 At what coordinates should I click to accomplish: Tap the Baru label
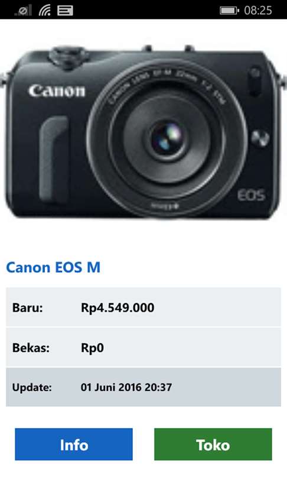(x=27, y=308)
